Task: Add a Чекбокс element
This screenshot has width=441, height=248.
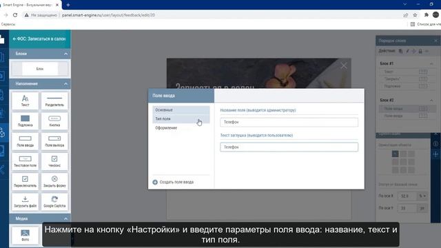Action: (x=54, y=161)
